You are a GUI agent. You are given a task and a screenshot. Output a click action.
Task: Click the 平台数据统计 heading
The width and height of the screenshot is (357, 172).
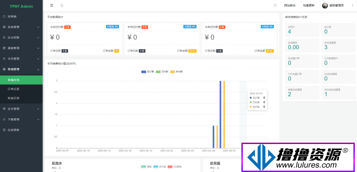click(x=55, y=17)
